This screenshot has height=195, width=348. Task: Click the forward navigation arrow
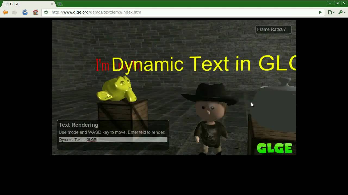15,12
